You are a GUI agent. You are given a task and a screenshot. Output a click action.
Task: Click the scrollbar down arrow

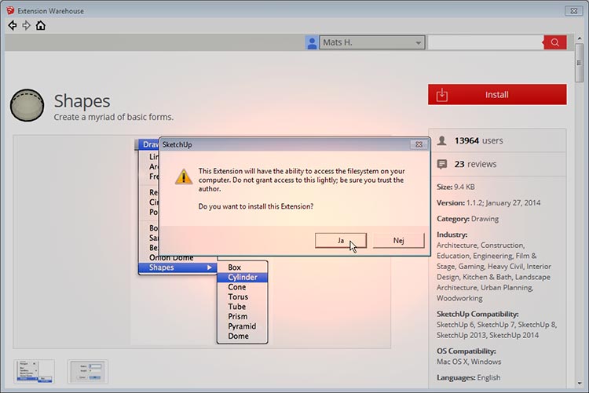pos(580,384)
